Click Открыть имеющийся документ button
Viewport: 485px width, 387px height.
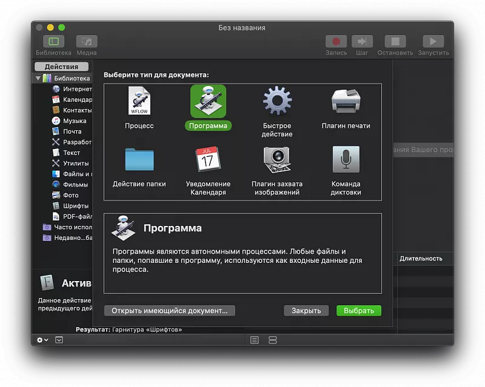170,311
